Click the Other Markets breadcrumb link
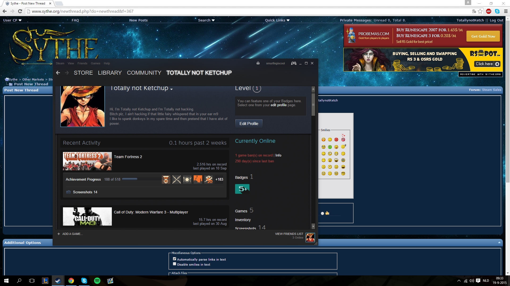This screenshot has height=286, width=510. point(33,79)
